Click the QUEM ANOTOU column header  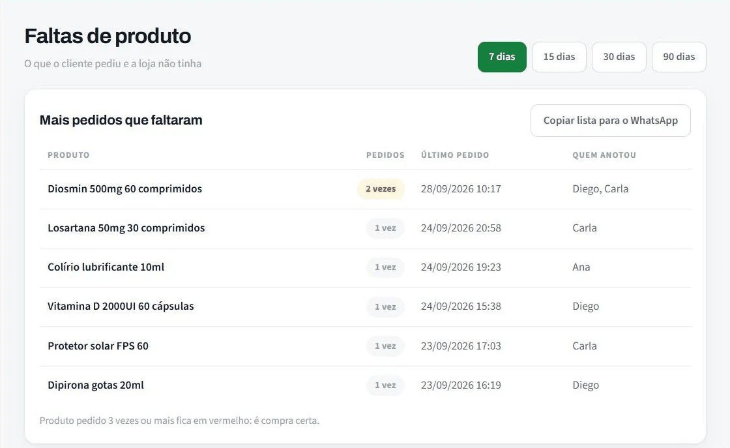pos(604,155)
